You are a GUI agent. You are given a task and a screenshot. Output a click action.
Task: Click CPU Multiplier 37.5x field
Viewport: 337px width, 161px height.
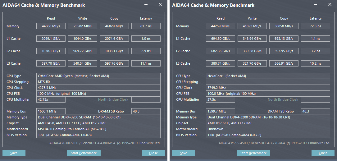(x=221, y=99)
